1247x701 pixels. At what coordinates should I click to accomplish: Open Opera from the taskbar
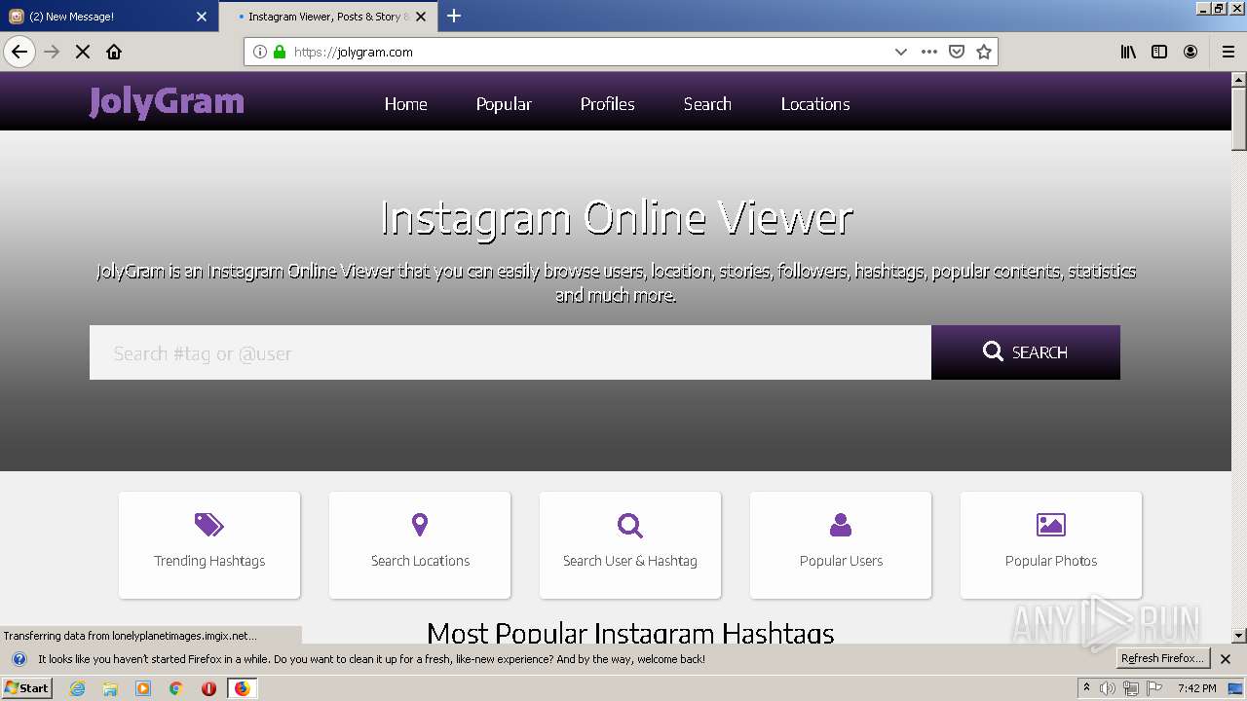pyautogui.click(x=208, y=688)
